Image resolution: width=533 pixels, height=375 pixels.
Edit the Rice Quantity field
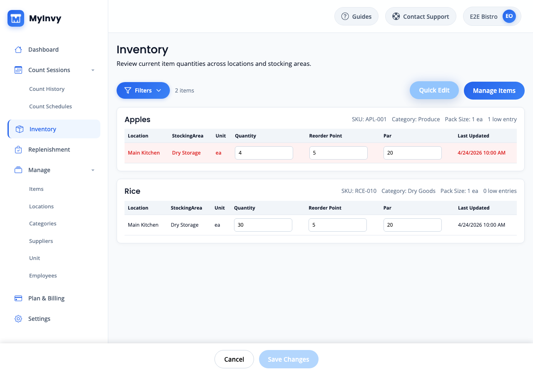point(263,225)
